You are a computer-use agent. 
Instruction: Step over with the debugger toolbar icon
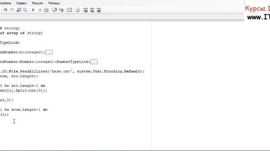[x=54, y=10]
